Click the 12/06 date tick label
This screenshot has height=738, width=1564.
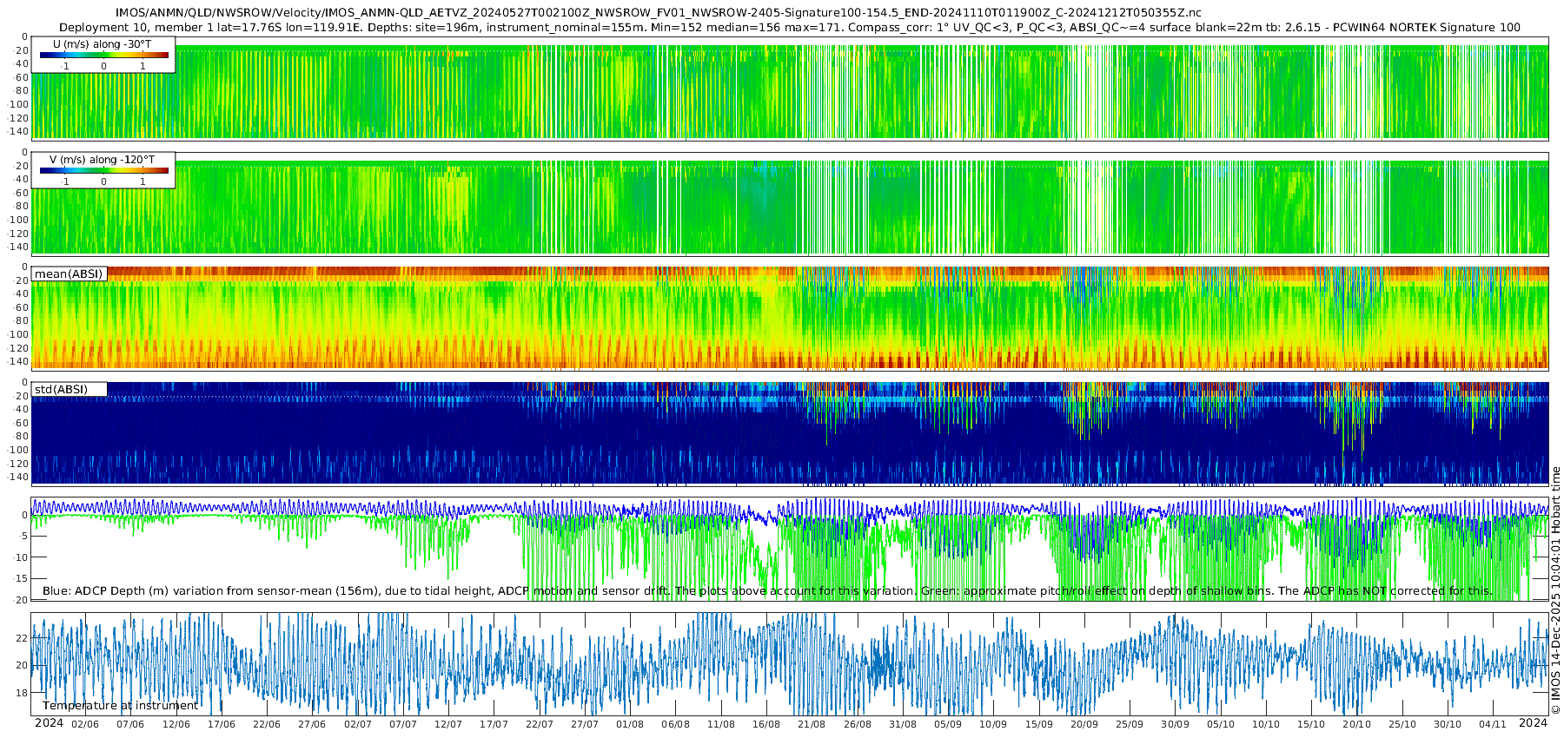176,724
